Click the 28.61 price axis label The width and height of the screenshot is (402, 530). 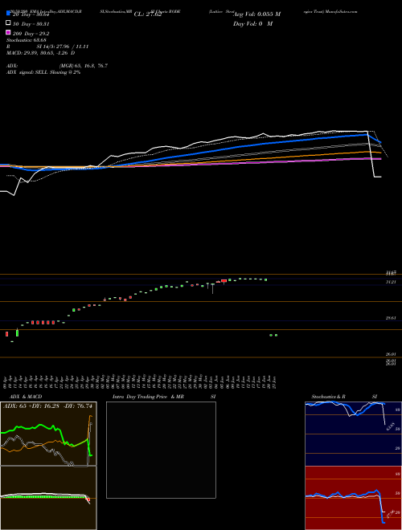pyautogui.click(x=391, y=318)
